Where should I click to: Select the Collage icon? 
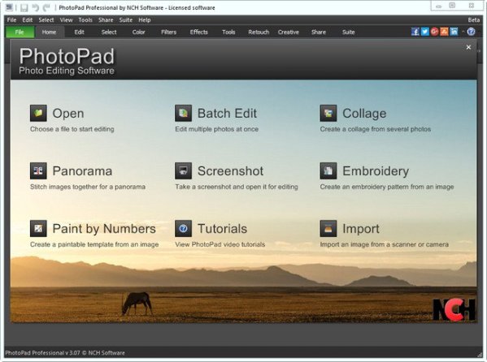pos(328,113)
